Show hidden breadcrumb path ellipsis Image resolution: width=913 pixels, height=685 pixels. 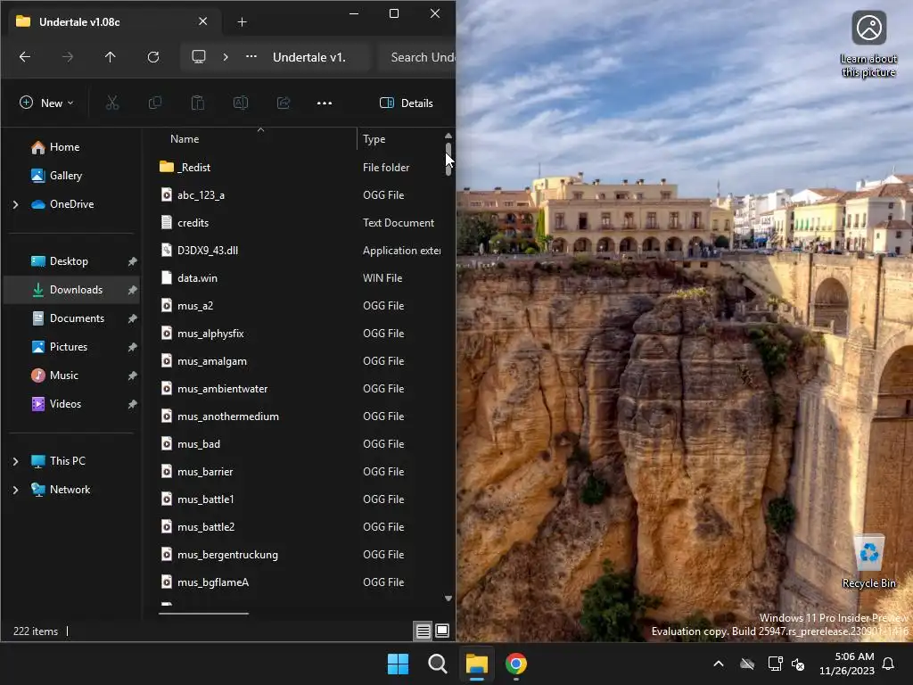251,57
